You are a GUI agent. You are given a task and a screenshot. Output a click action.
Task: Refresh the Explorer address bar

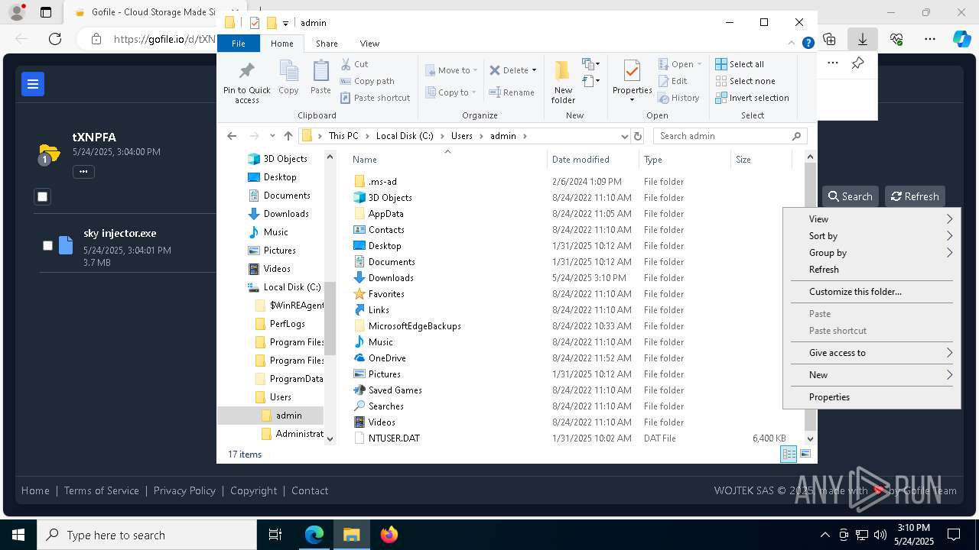638,136
